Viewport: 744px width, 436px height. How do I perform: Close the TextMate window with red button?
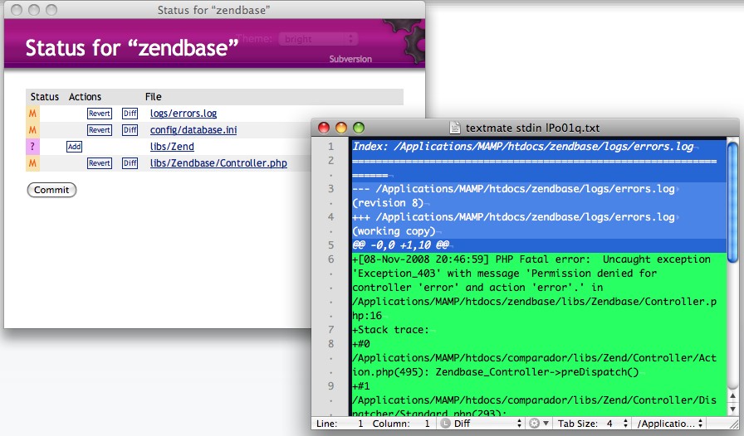coord(324,128)
